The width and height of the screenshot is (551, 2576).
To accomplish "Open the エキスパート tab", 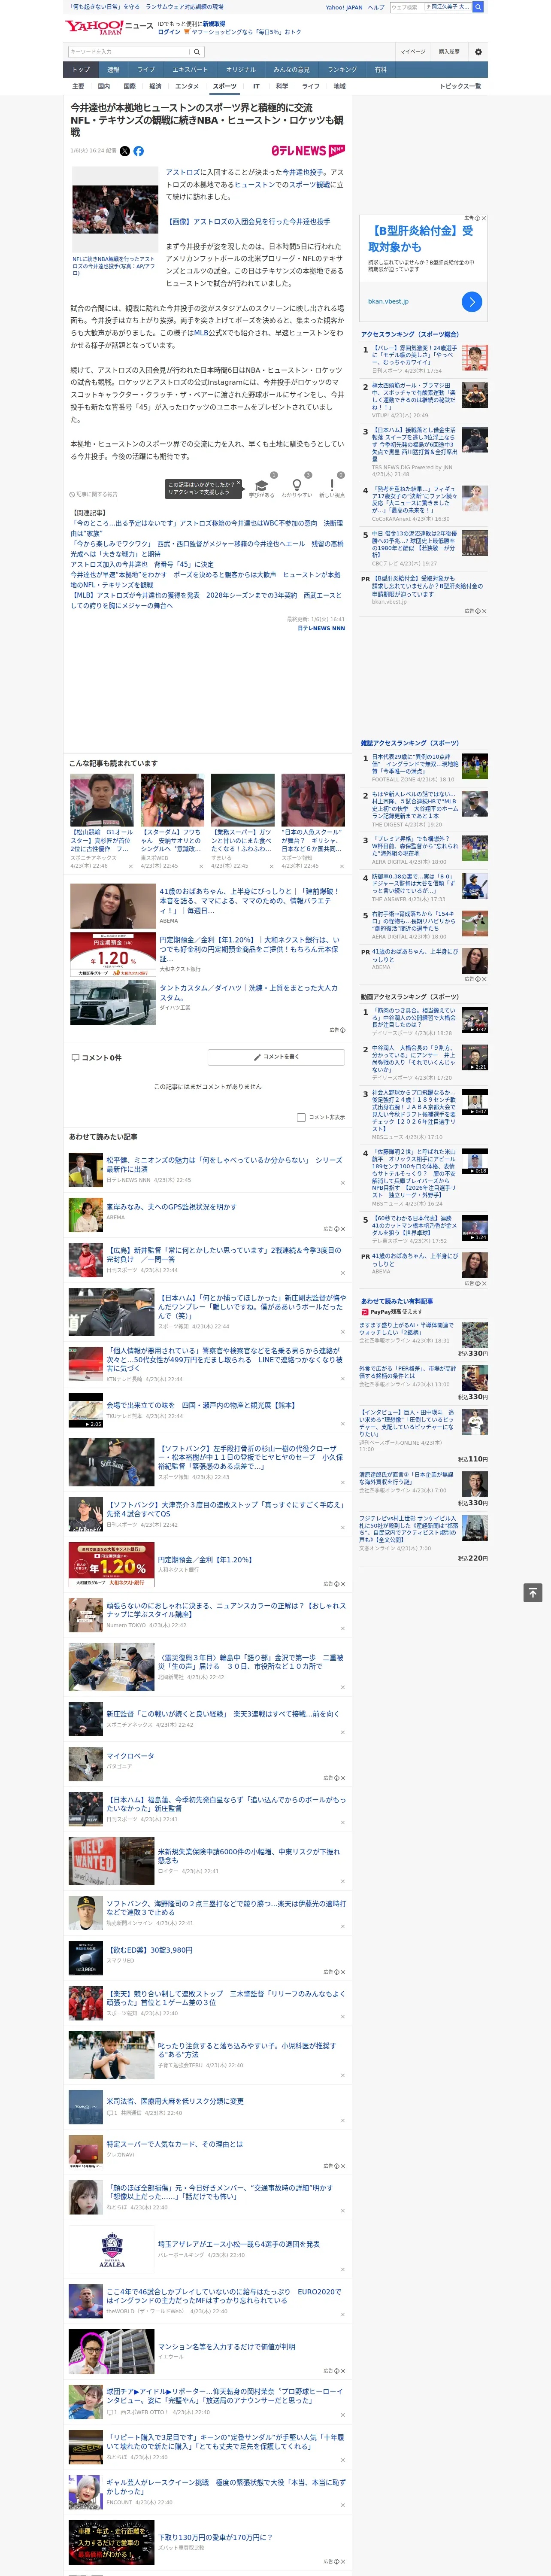I will click(190, 70).
